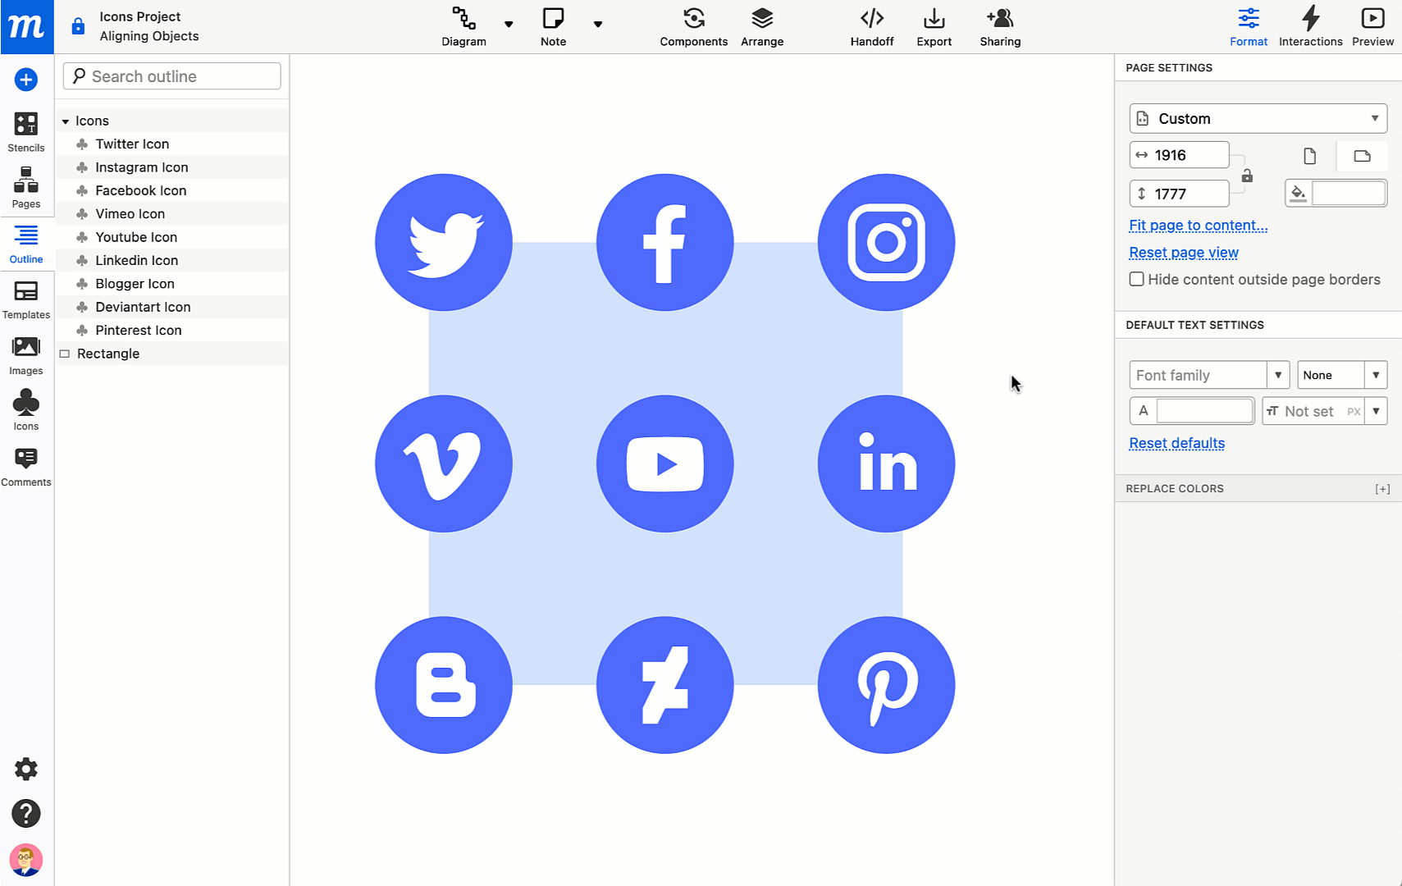The height and width of the screenshot is (886, 1402).
Task: Switch page to landscape orientation
Action: point(1361,156)
